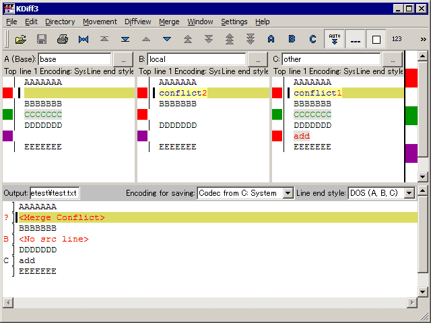Open Encoding for saving dropdown
The image size is (431, 323).
tap(288, 193)
